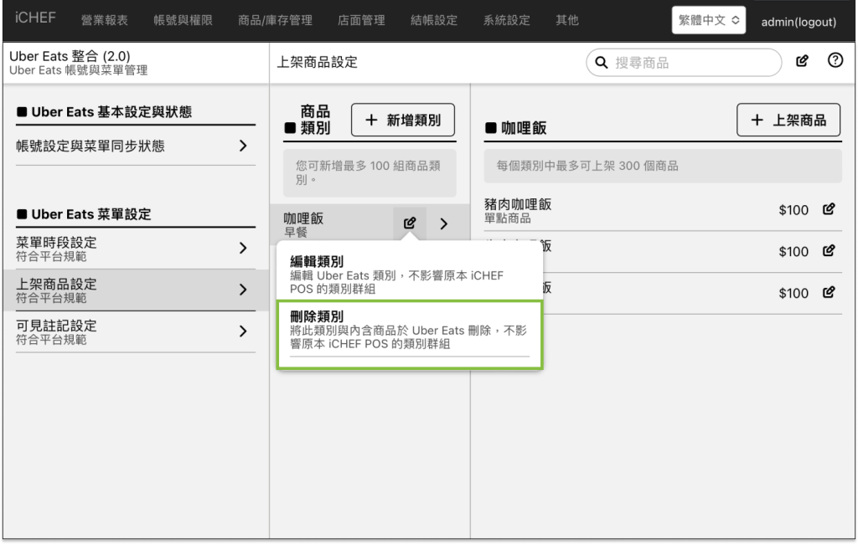Open the 營業報表 menu

(x=104, y=21)
